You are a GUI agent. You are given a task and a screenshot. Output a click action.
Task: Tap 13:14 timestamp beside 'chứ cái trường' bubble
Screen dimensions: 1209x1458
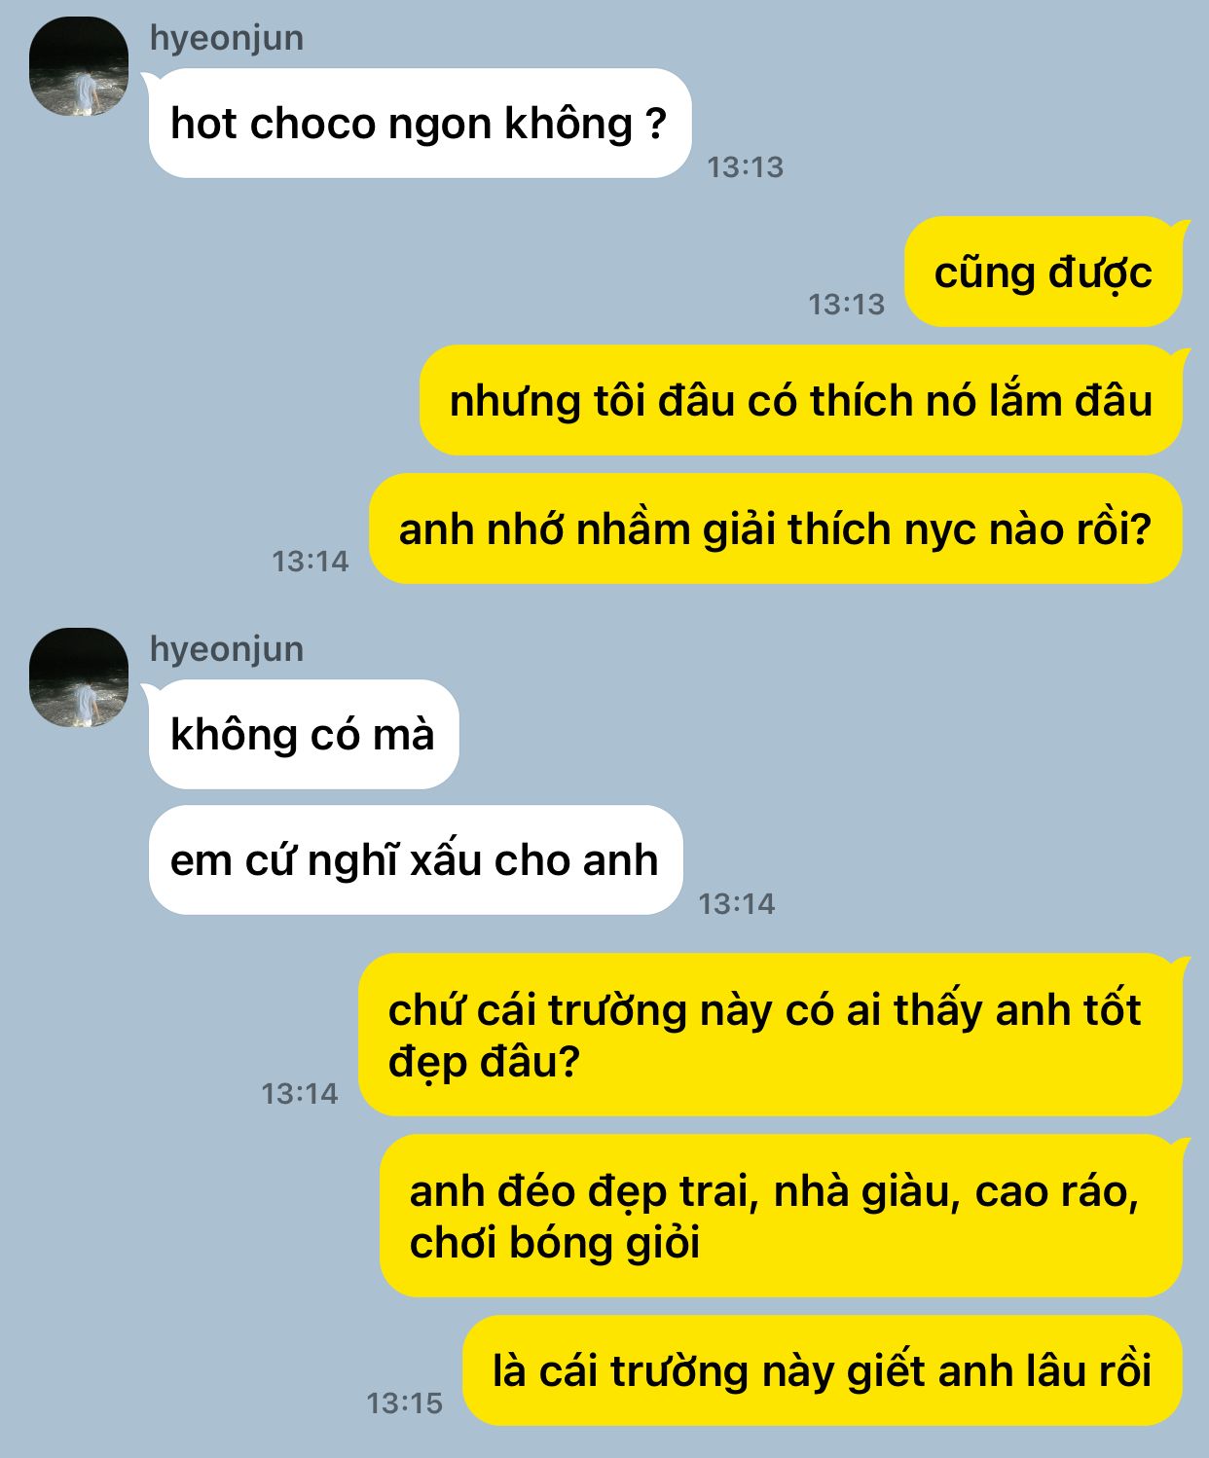point(299,1094)
